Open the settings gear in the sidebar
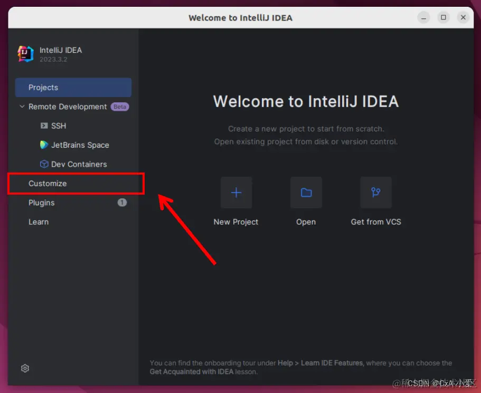 pyautogui.click(x=25, y=368)
